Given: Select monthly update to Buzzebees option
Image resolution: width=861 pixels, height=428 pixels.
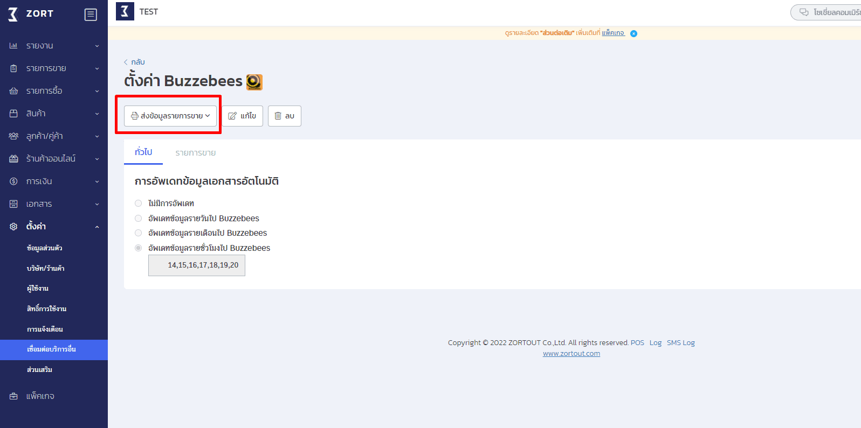Looking at the screenshot, I should tap(139, 233).
